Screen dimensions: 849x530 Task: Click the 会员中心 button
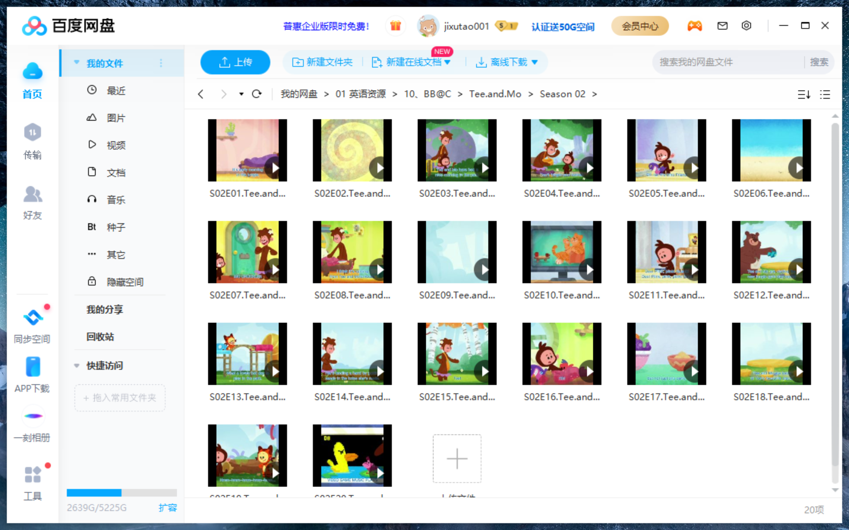[x=640, y=26]
